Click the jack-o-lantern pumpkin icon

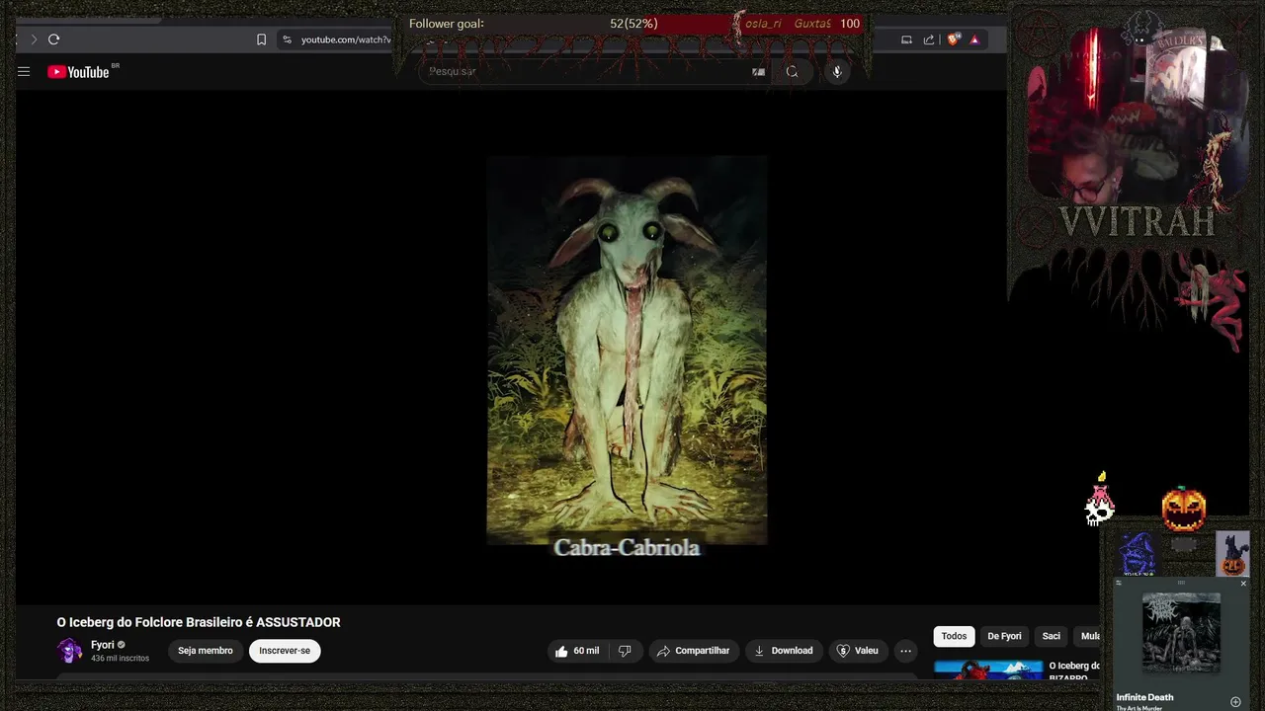point(1183,510)
